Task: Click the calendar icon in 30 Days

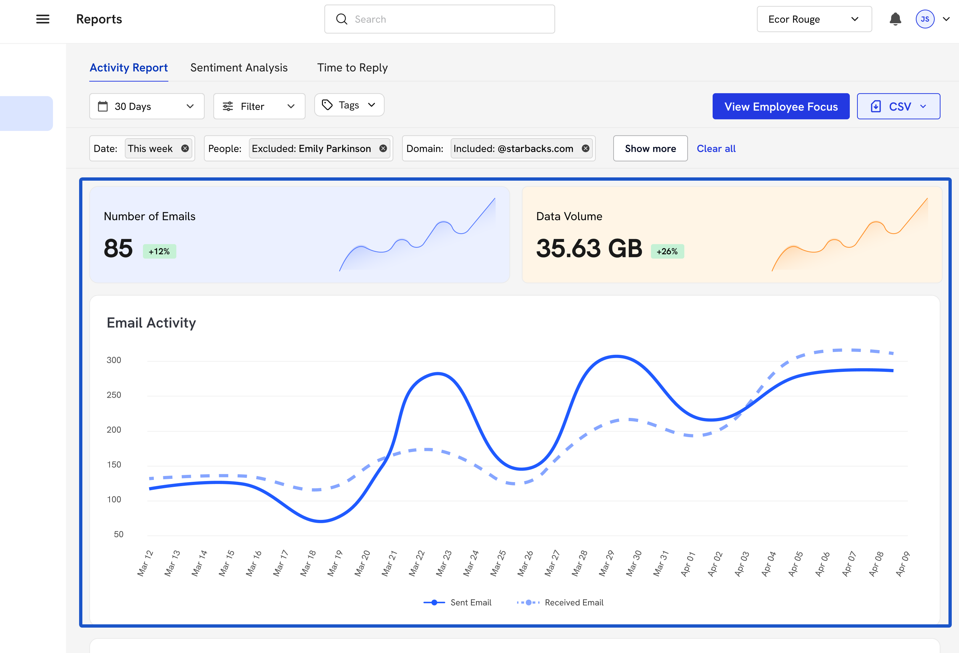Action: [x=103, y=106]
